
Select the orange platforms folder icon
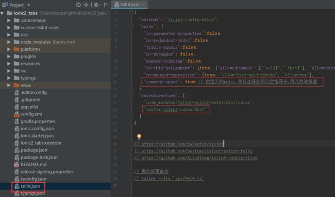pos(16,49)
